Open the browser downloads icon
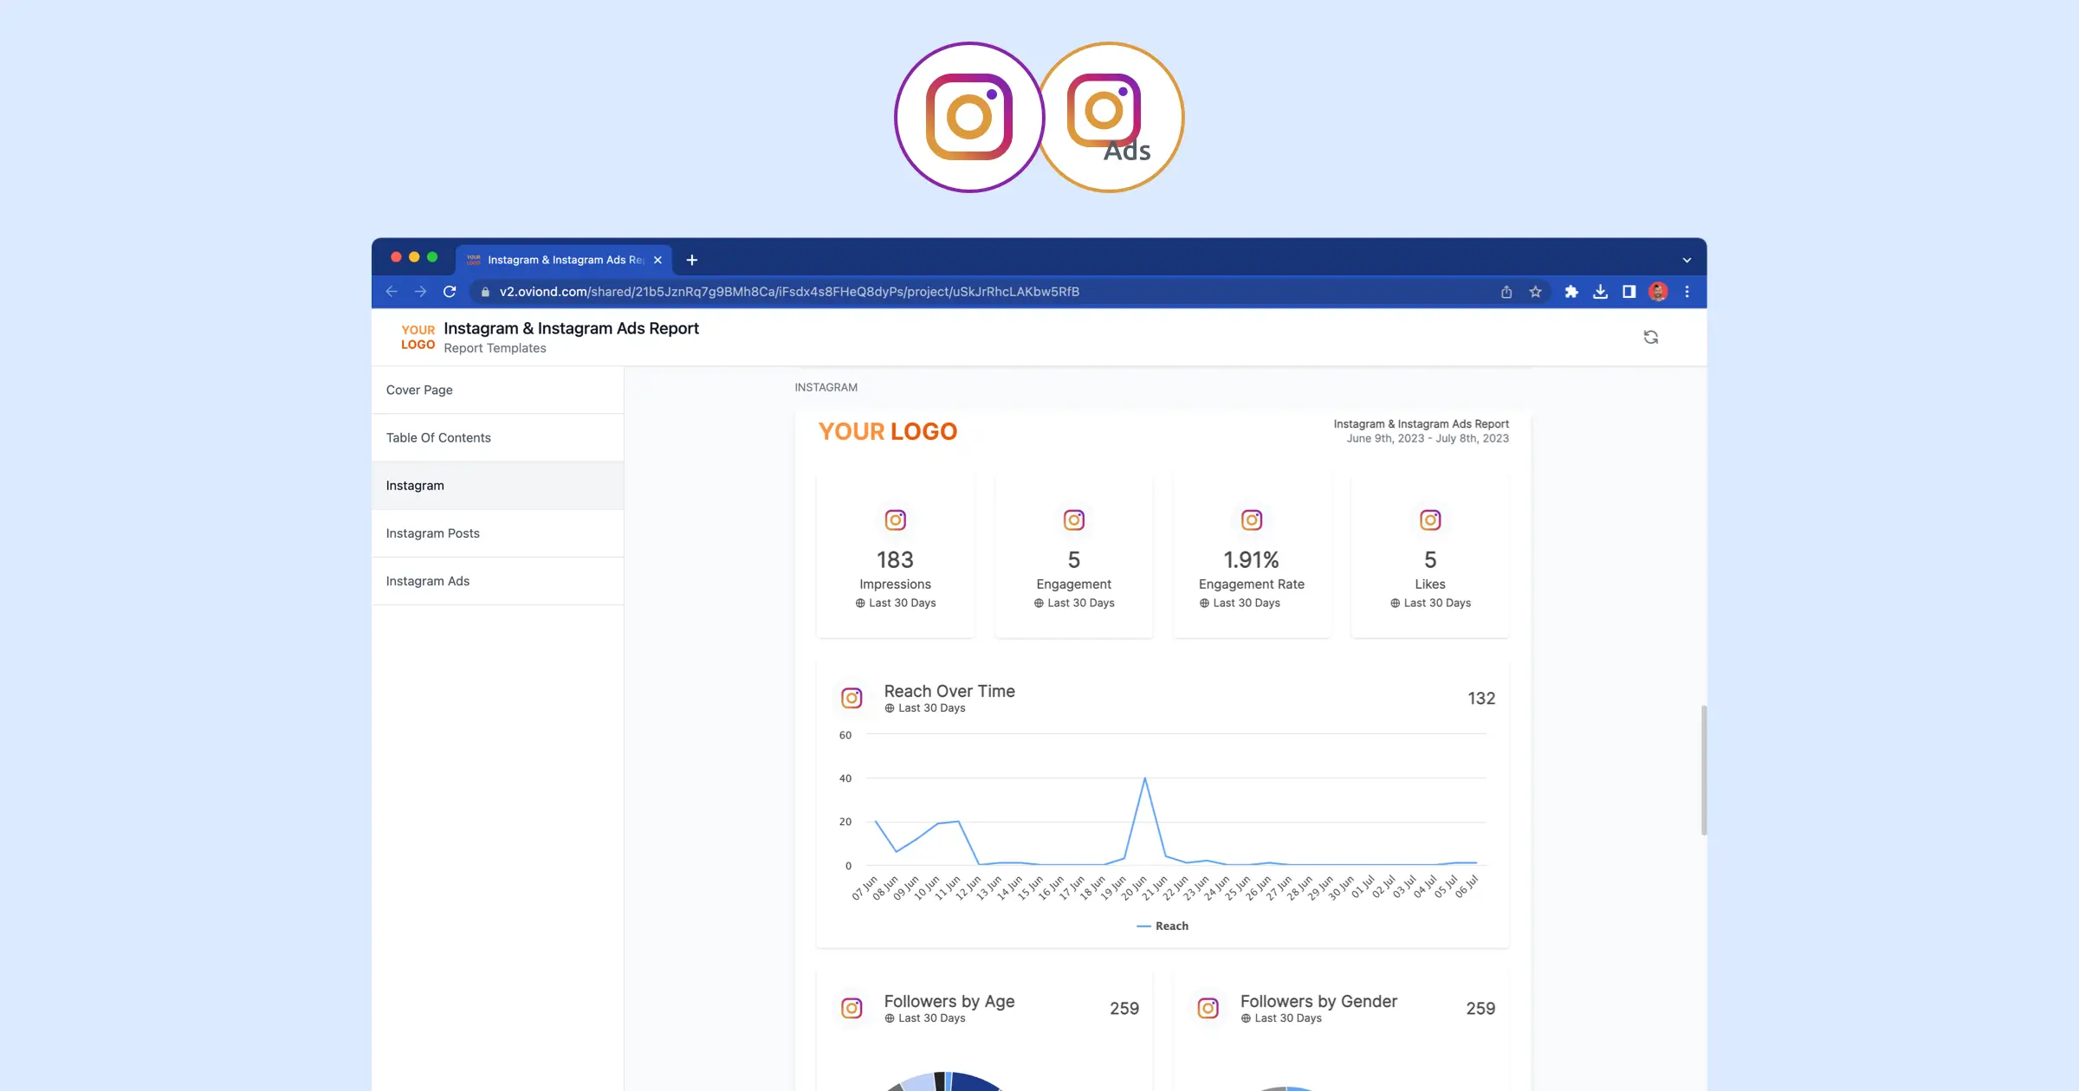The height and width of the screenshot is (1091, 2079). (1600, 292)
